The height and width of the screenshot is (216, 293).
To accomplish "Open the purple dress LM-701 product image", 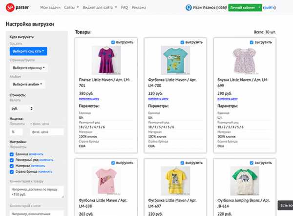I will pos(106,60).
